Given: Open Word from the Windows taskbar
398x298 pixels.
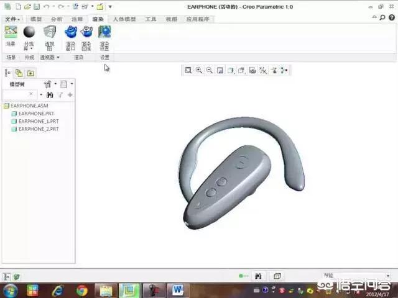Looking at the screenshot, I should coord(177,290).
